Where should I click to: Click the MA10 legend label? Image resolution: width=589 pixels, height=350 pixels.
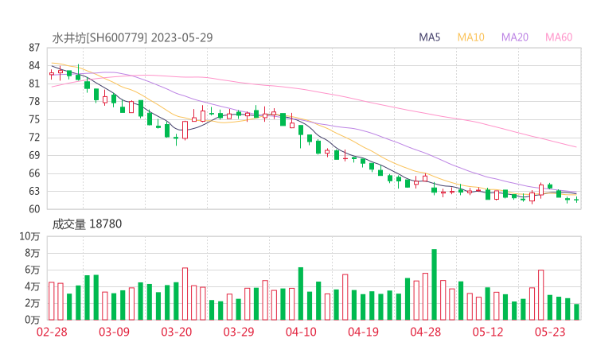470,37
